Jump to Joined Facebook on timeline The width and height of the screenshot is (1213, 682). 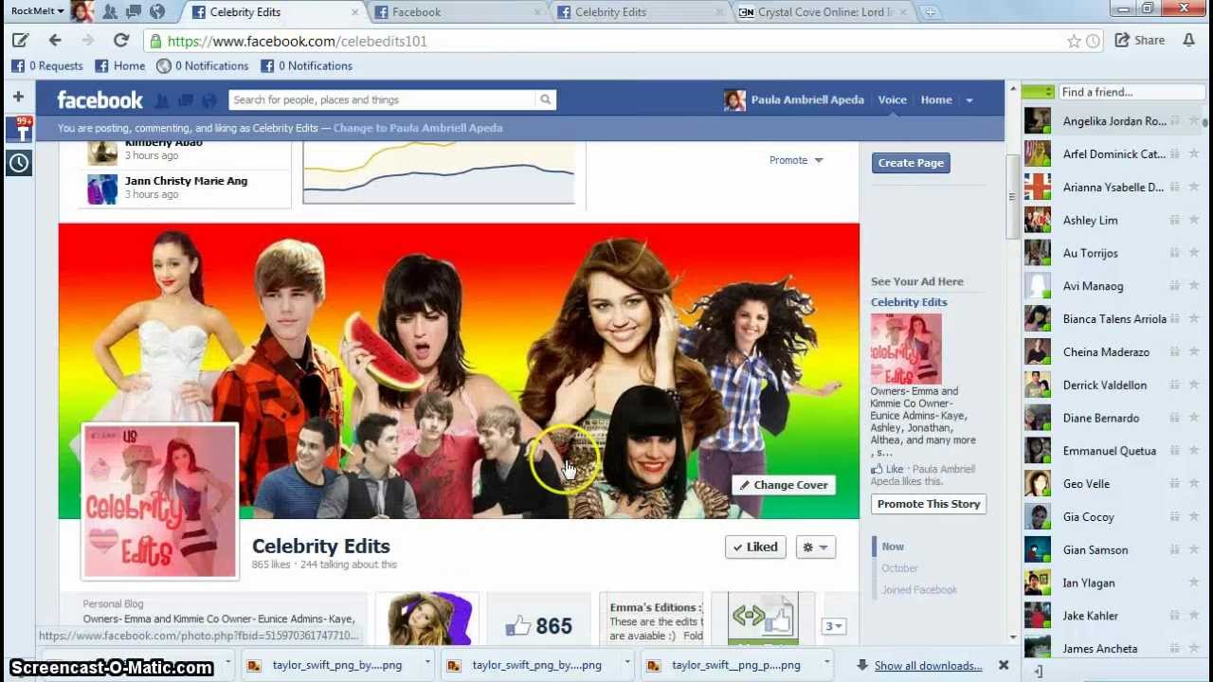[919, 590]
